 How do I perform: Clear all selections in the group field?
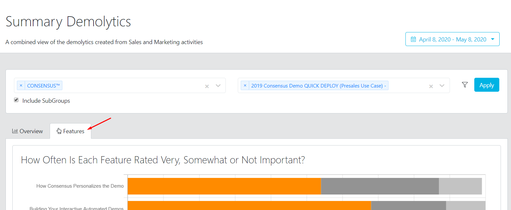207,86
